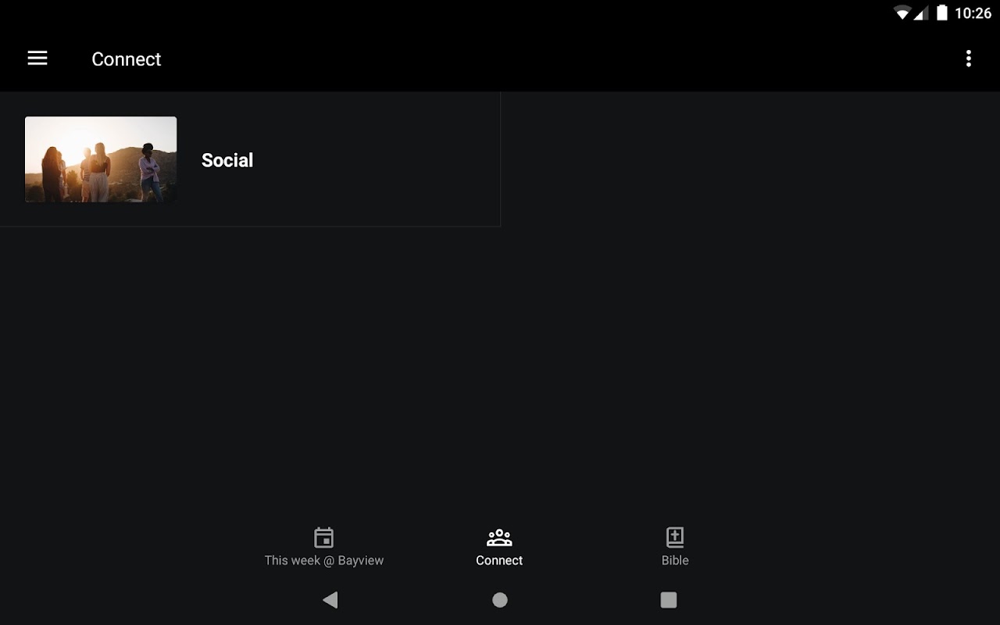The height and width of the screenshot is (625, 1000).
Task: Tap the people icon in bottom navigation
Action: (499, 537)
